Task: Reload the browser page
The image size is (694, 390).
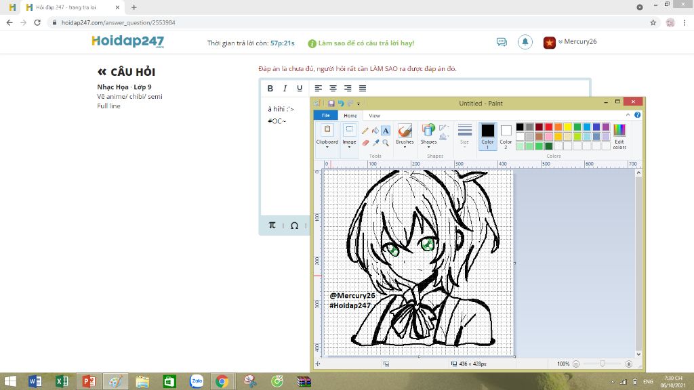Action: 37,22
